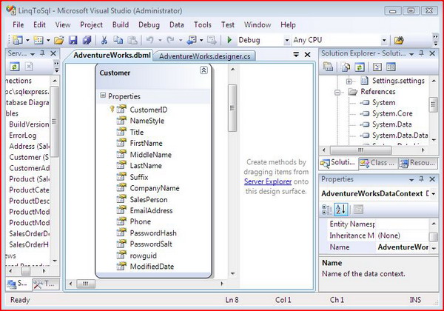Refresh the Server Explorer tree

[15, 67]
